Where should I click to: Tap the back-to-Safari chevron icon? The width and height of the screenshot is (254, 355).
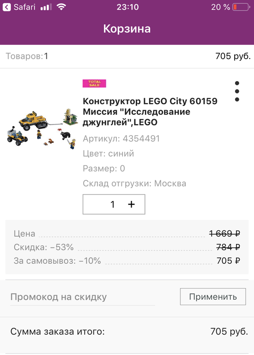coord(7,7)
